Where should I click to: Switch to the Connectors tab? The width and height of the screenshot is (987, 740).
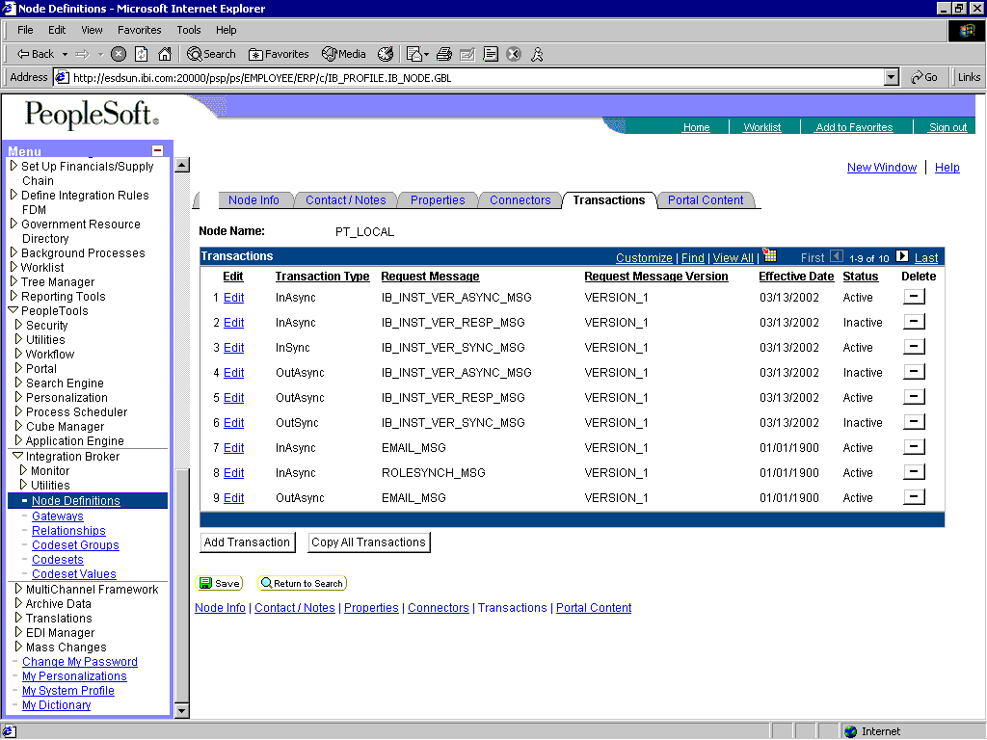(x=520, y=200)
